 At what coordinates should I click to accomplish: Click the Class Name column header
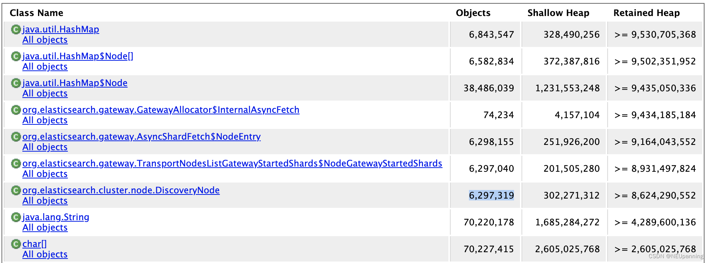36,13
